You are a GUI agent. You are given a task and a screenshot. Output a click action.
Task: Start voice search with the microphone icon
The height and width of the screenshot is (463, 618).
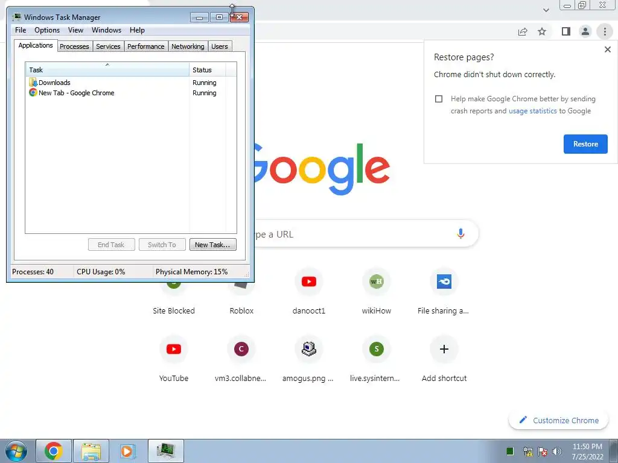click(460, 233)
